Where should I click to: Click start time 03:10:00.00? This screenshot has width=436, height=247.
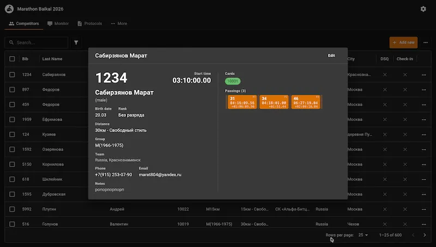point(192,81)
